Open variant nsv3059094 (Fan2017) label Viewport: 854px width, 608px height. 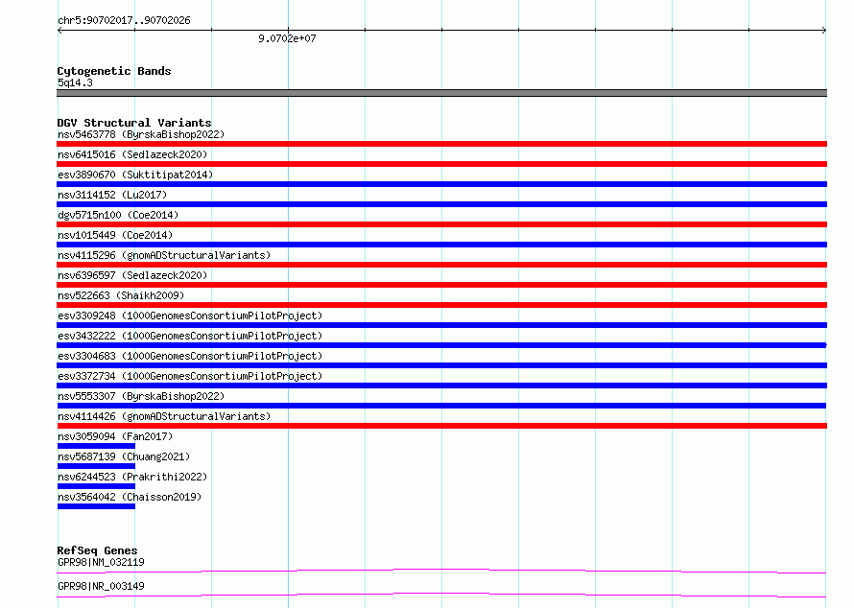pyautogui.click(x=115, y=436)
